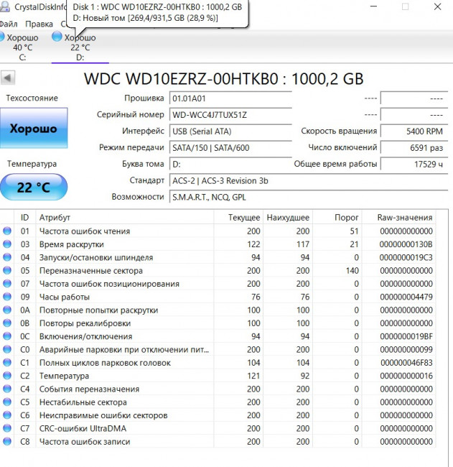
Task: Click status icon for attribute C4 reallocation events
Action: (7, 389)
